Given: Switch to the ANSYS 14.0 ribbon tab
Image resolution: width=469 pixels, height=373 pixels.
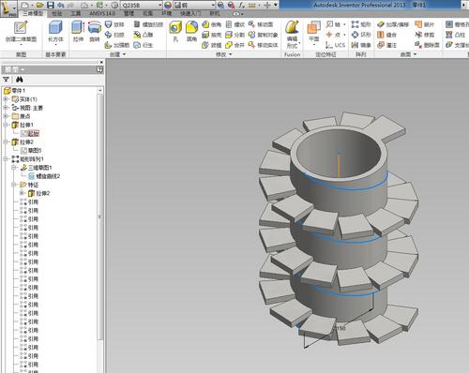Looking at the screenshot, I should pyautogui.click(x=102, y=13).
